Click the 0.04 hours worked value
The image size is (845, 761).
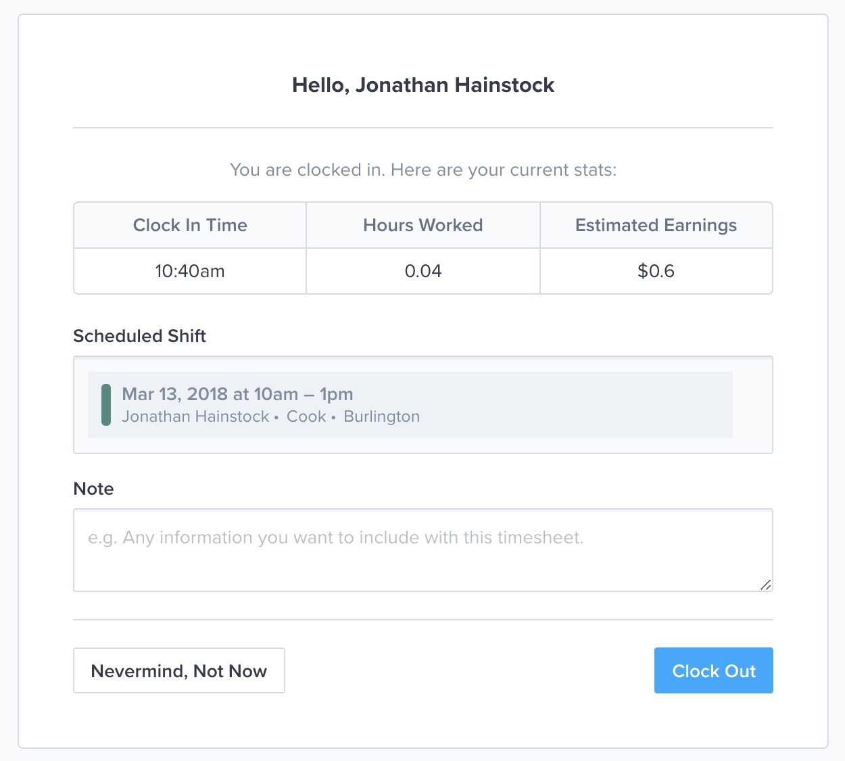[423, 271]
